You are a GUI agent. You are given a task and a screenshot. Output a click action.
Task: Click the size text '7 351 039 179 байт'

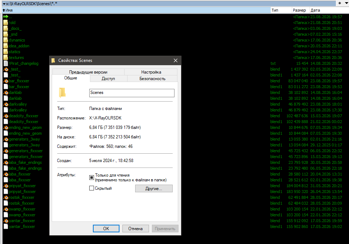click(x=122, y=127)
